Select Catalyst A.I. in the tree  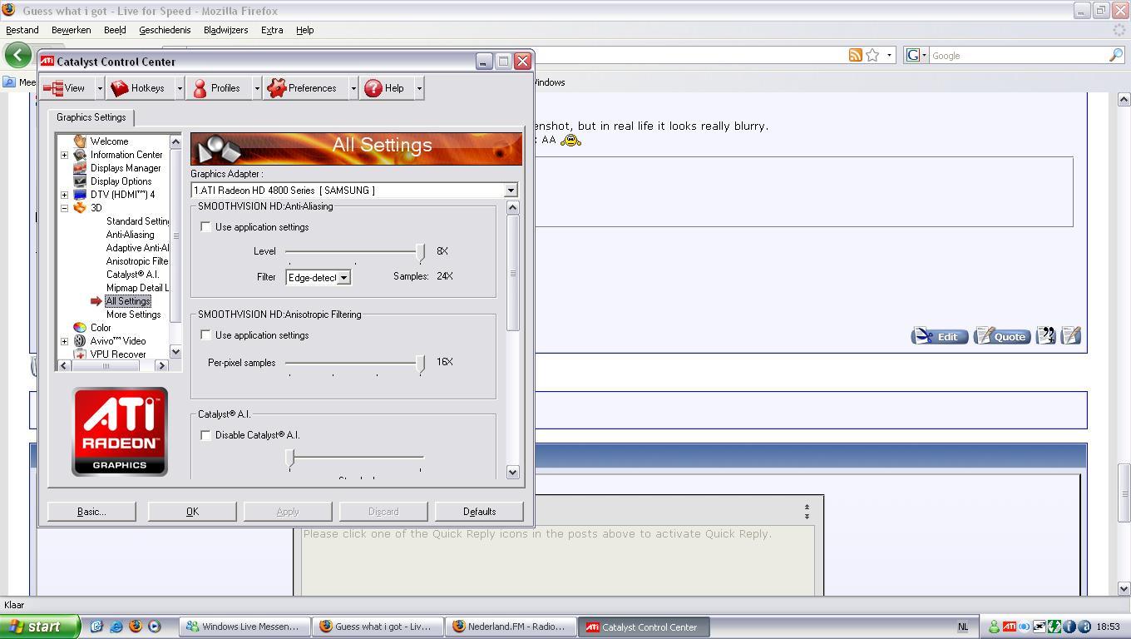point(132,275)
